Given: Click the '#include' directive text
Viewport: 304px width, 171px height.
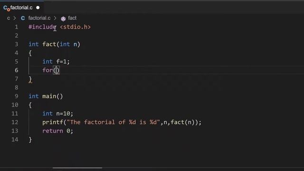Looking at the screenshot, I should coord(42,27).
